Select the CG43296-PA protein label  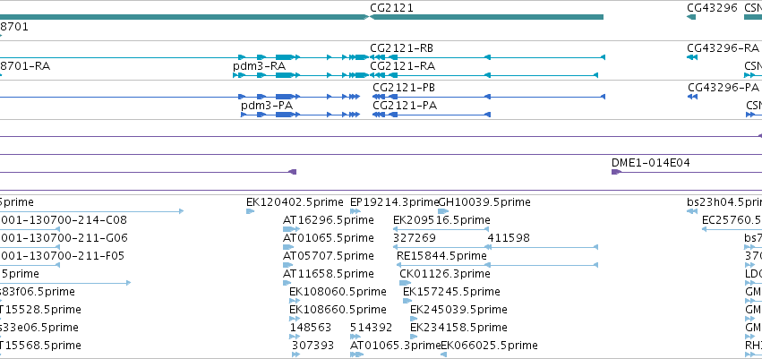[723, 88]
